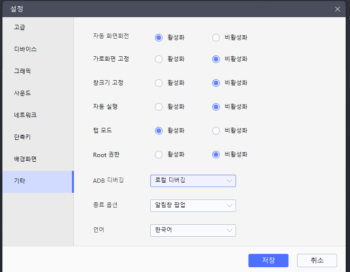Open the 종료 옵션 dropdown
The height and width of the screenshot is (272, 350).
point(193,206)
